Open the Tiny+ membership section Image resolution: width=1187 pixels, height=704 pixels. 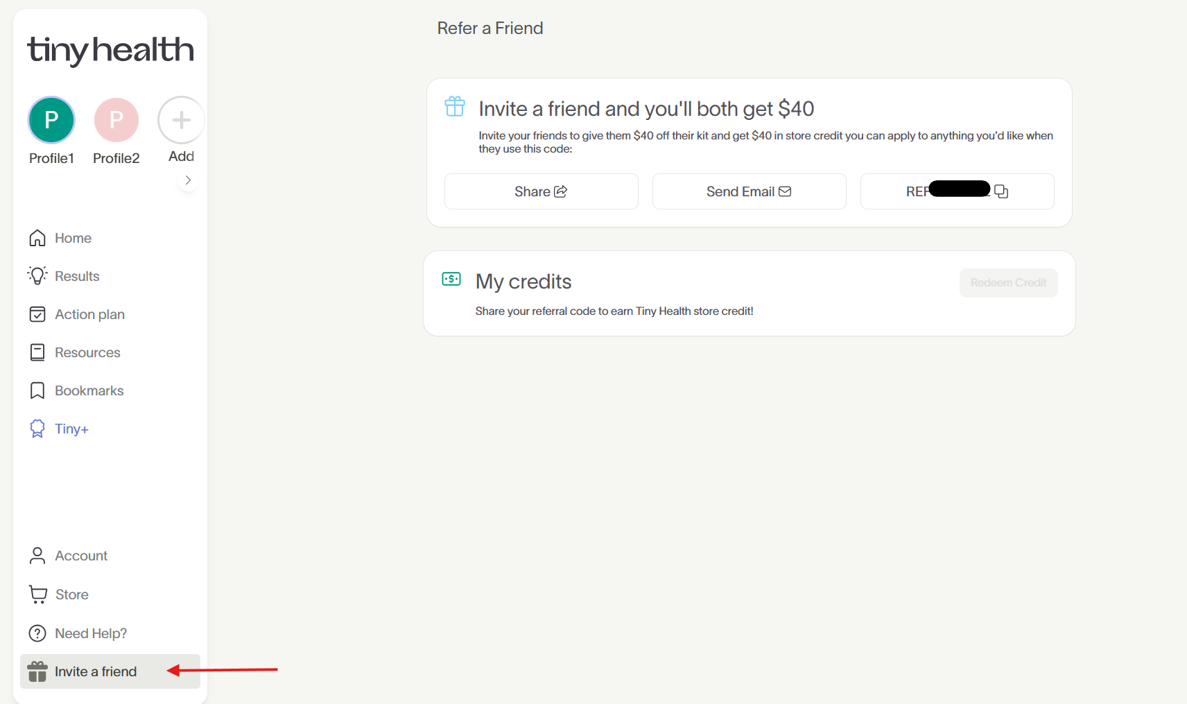pos(71,429)
